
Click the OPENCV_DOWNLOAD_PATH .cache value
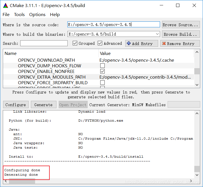pyautogui.click(x=137, y=60)
